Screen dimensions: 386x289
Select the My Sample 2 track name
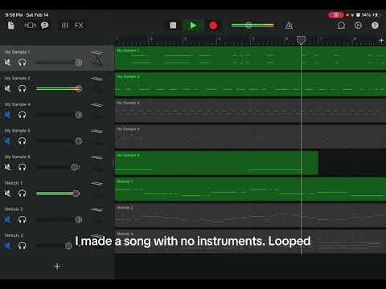coord(18,78)
